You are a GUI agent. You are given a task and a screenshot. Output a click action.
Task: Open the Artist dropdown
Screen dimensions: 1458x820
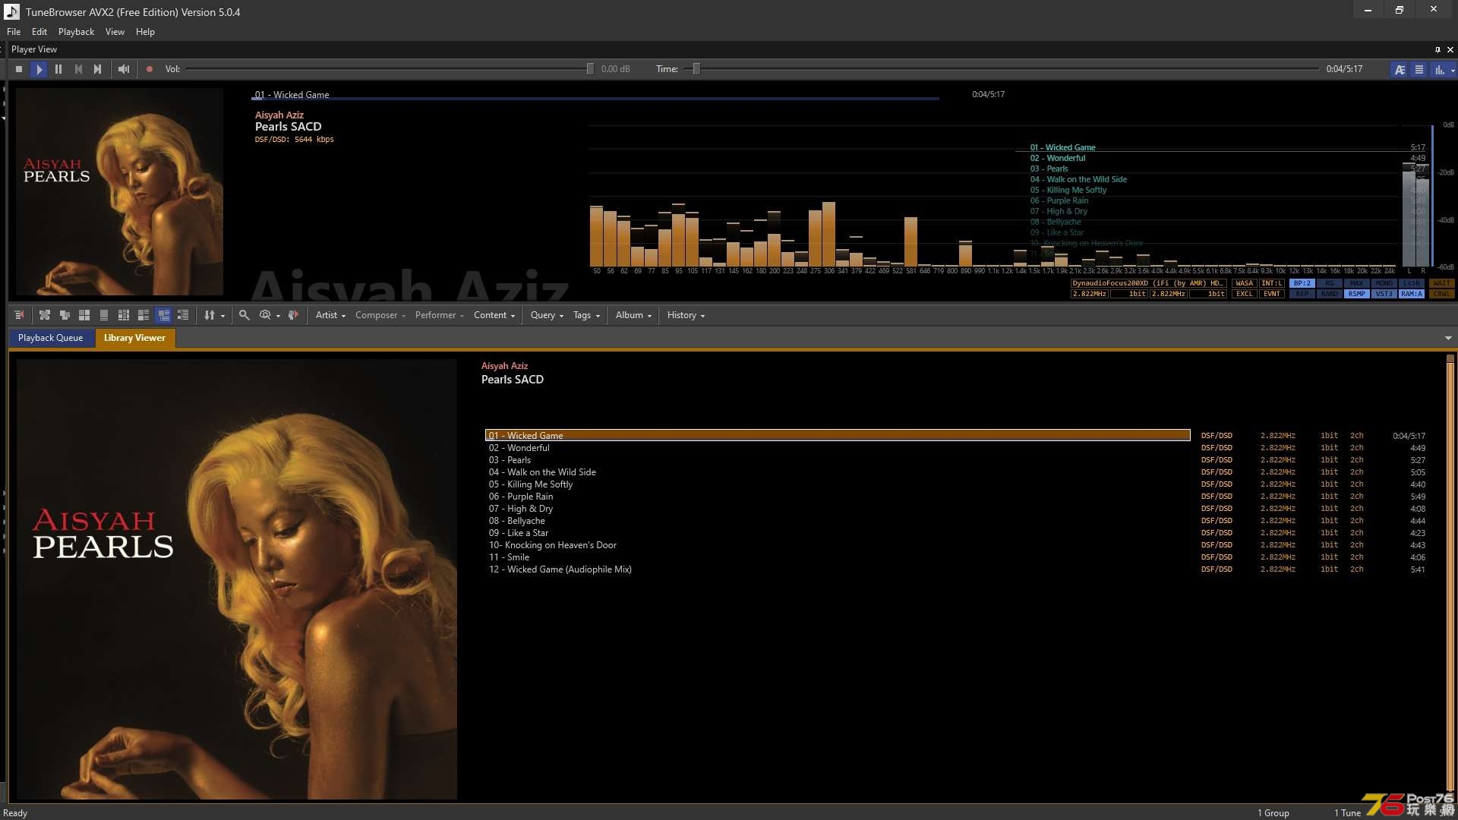[x=330, y=315]
